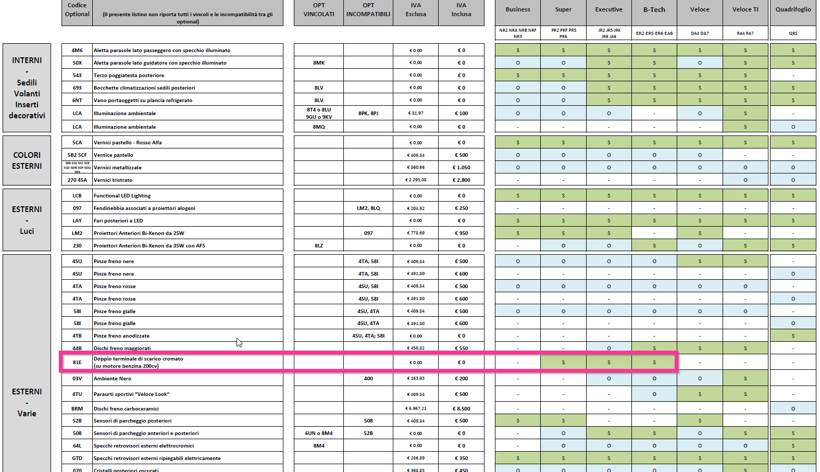Viewport: 820px width, 472px height.
Task: Click the Illuminazione ambientale € 100 price
Action: [x=462, y=113]
